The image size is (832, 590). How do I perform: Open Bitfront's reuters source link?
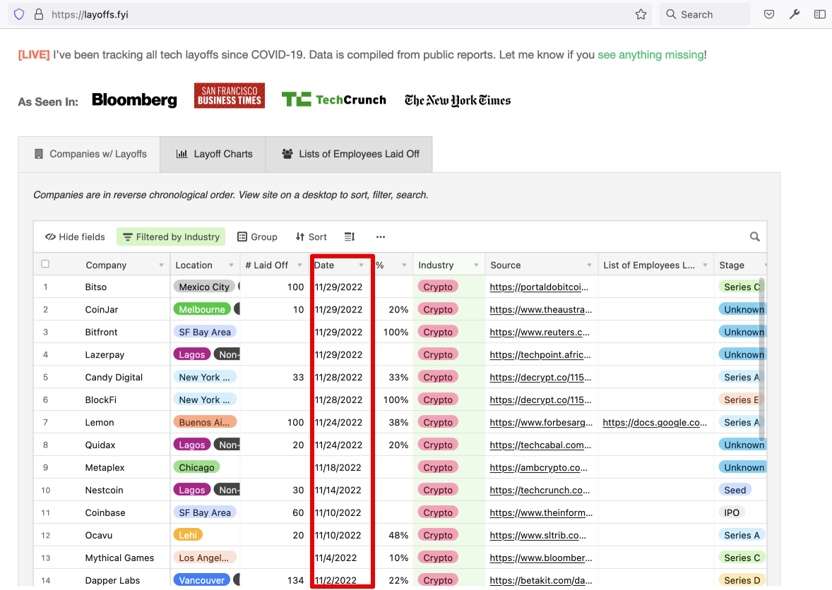coord(540,332)
